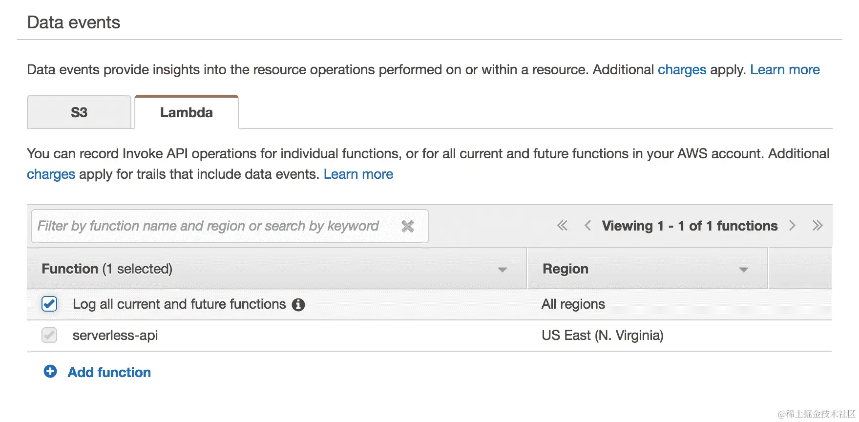The width and height of the screenshot is (859, 422).
Task: Open the Region column sort dropdown
Action: [x=743, y=270]
